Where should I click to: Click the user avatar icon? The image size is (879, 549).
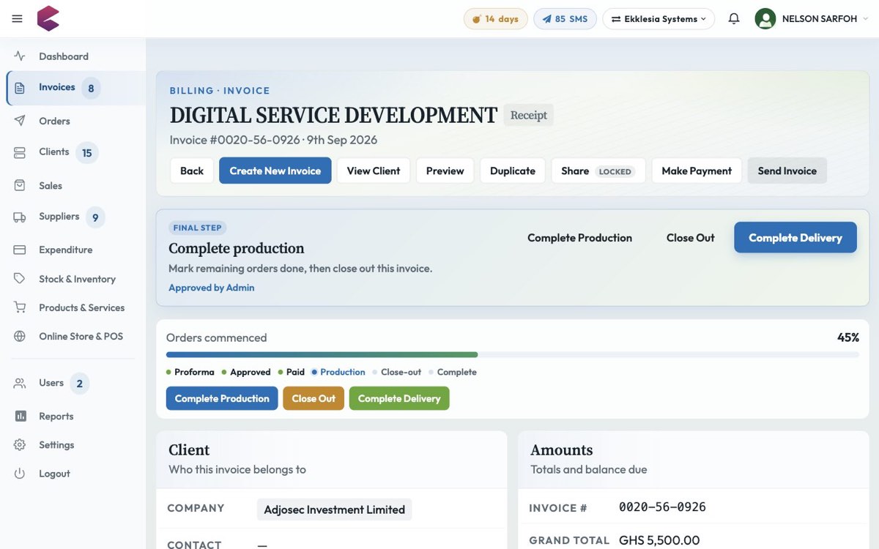point(765,19)
